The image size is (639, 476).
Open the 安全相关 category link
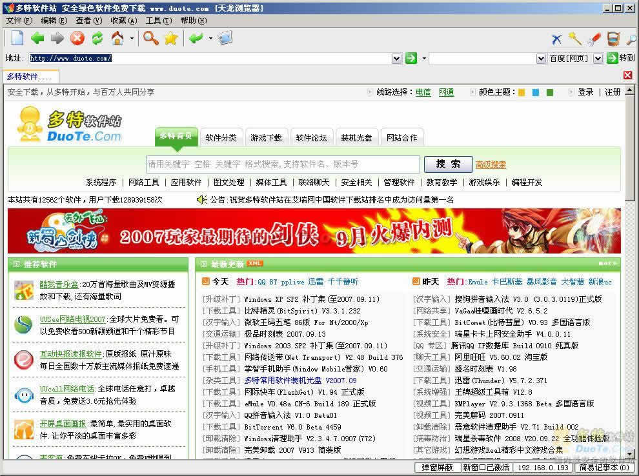tap(356, 183)
